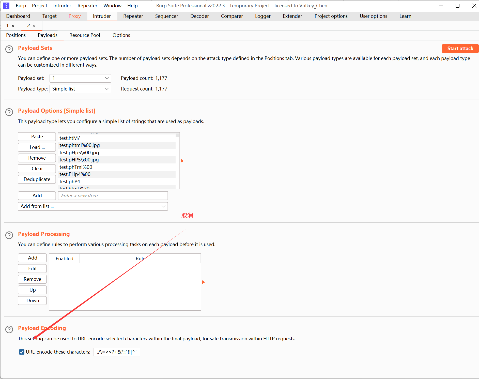The image size is (479, 379).
Task: Click the Paste button
Action: pos(37,137)
